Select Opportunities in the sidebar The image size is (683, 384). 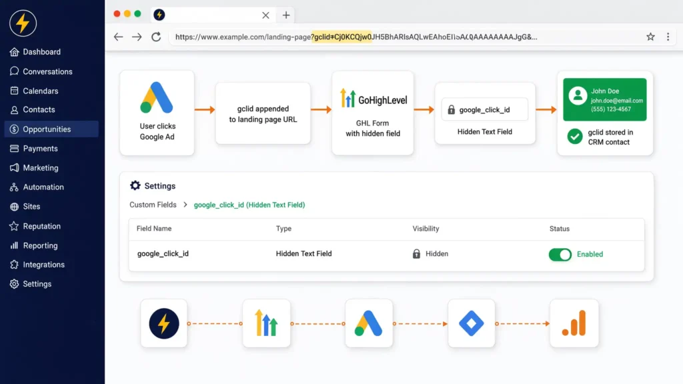click(x=51, y=129)
